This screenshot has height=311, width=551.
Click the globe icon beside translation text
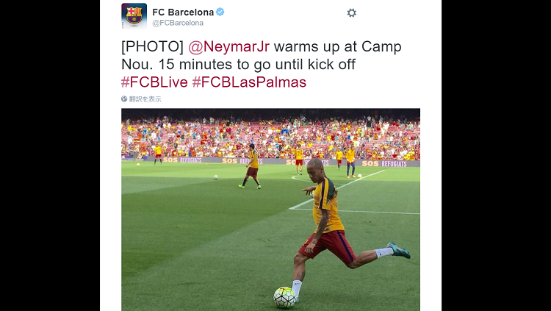pyautogui.click(x=124, y=99)
